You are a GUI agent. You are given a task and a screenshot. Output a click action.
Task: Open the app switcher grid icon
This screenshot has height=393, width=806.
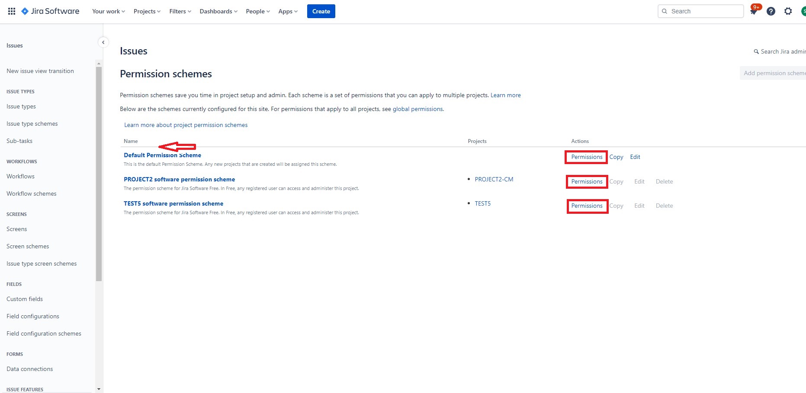pyautogui.click(x=12, y=11)
